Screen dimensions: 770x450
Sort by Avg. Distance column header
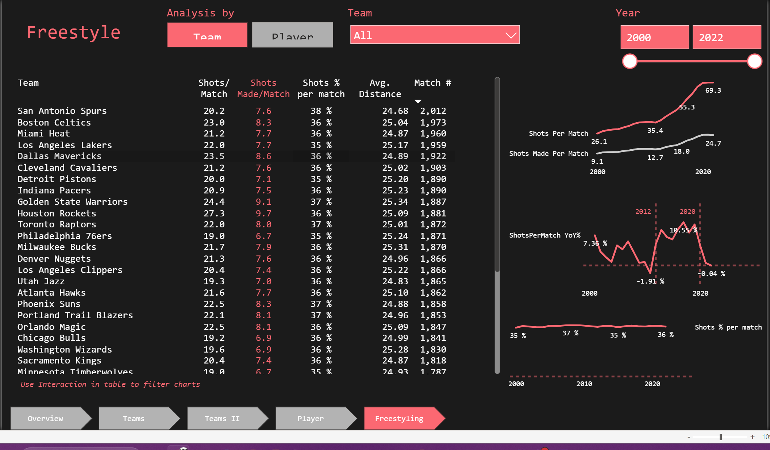[x=380, y=88]
